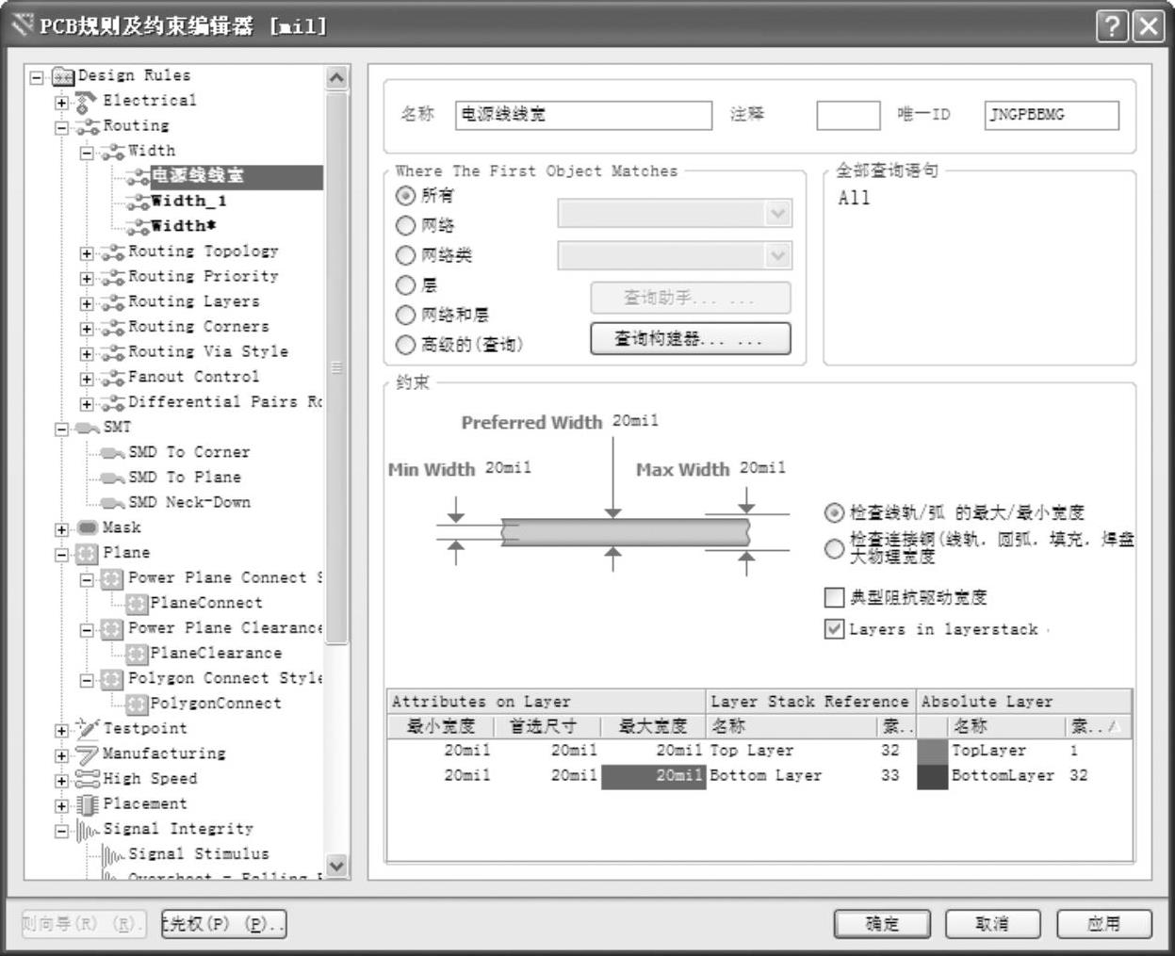Click the 确定 button

(882, 924)
